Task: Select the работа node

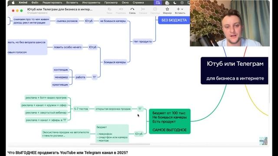Action: pos(80,77)
